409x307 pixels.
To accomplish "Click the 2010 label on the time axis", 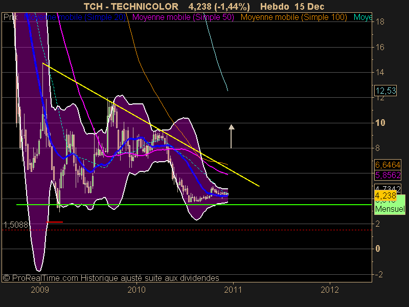I will point(137,290).
